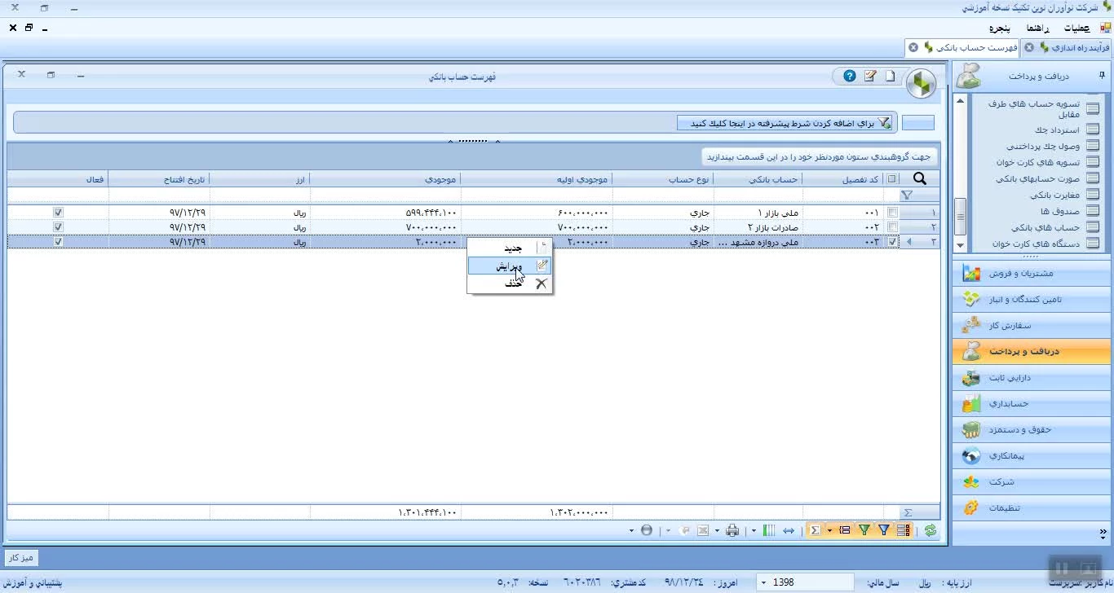The image size is (1114, 593).
Task: Open the تامین کنندگان و انبار module
Action: (x=1031, y=299)
